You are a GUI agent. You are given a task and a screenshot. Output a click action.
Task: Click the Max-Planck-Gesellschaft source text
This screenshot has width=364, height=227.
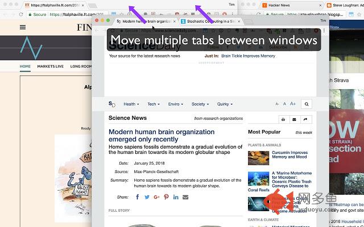point(156,171)
